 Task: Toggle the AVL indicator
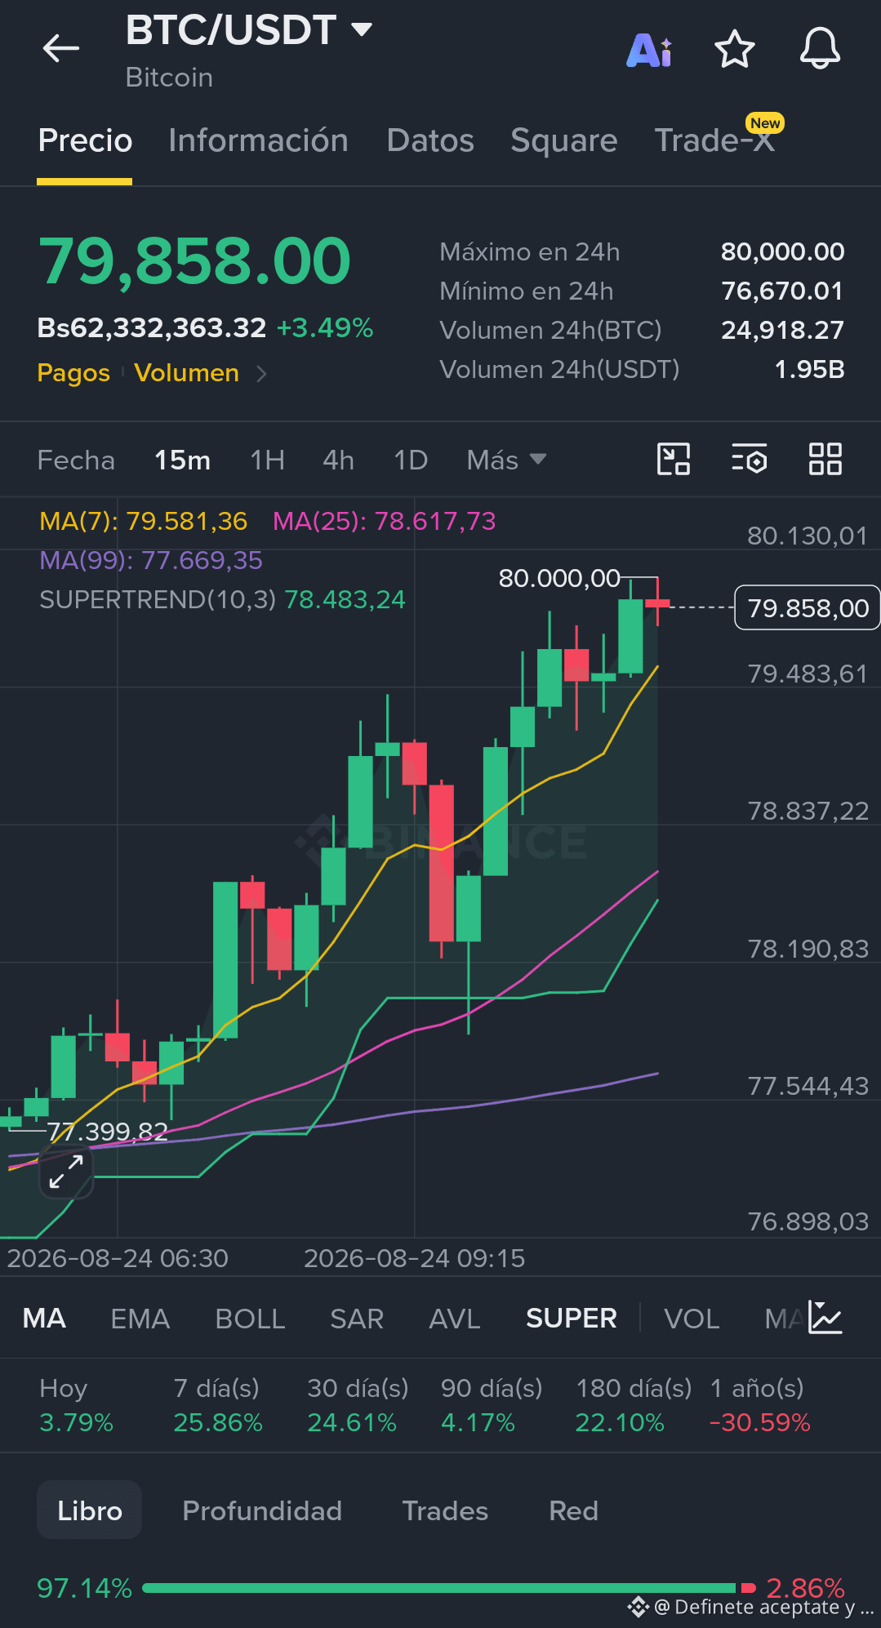(455, 1318)
